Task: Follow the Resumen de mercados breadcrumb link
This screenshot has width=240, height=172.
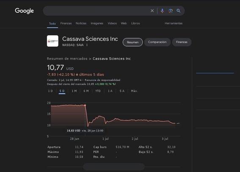Action: (67, 59)
